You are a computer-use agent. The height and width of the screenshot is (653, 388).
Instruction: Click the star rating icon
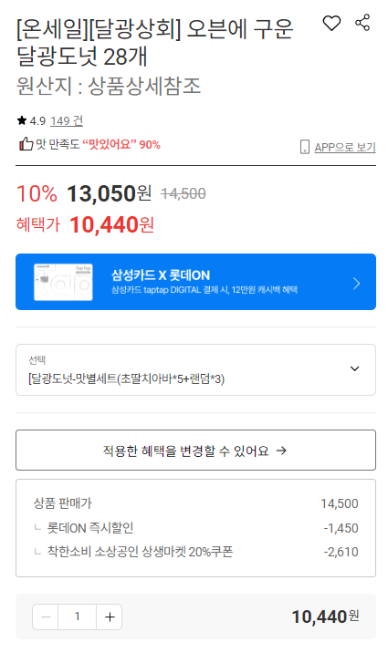click(22, 120)
